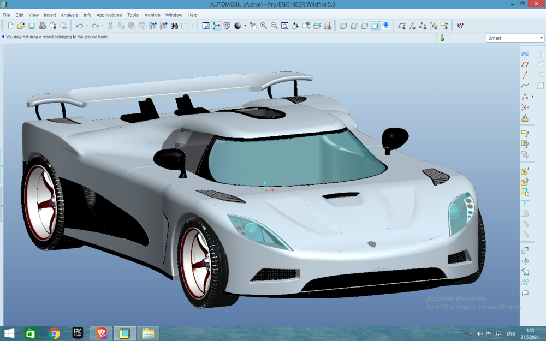Click the Assemble component icon

[525, 171]
